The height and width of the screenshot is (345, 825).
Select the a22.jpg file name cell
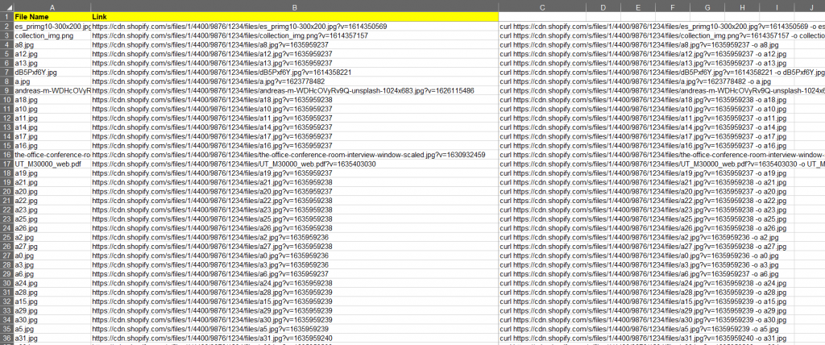52,201
